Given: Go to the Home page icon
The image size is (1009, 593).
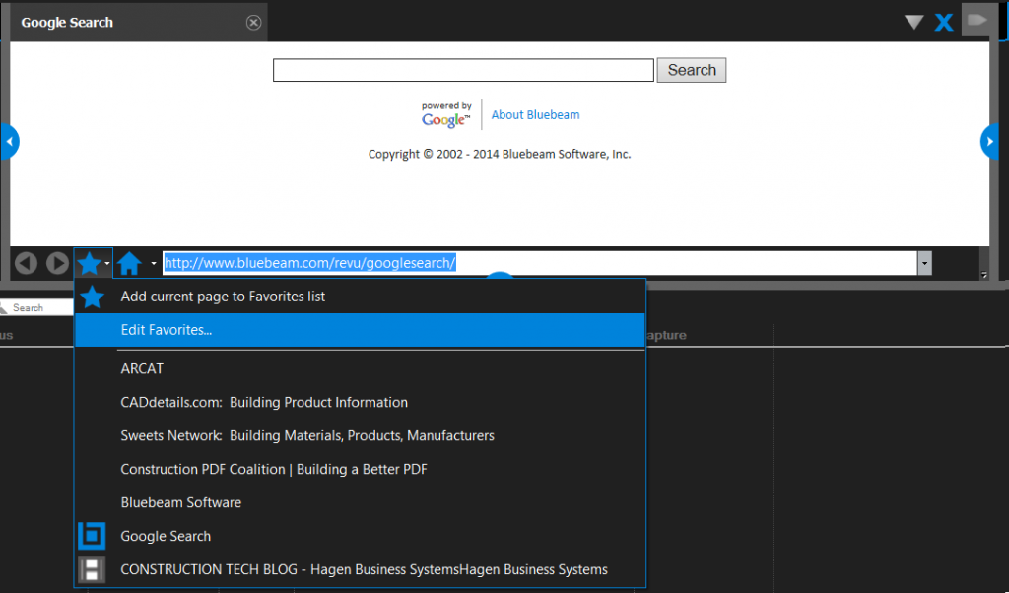Looking at the screenshot, I should click(x=129, y=263).
